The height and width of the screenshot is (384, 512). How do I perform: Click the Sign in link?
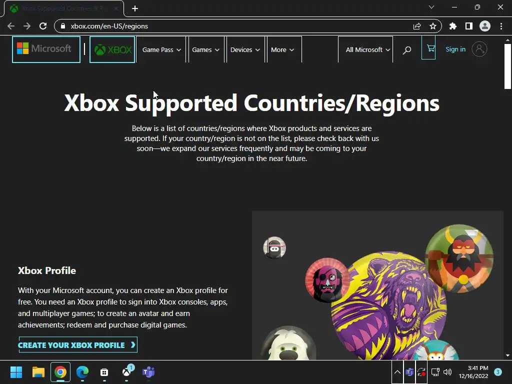point(455,49)
